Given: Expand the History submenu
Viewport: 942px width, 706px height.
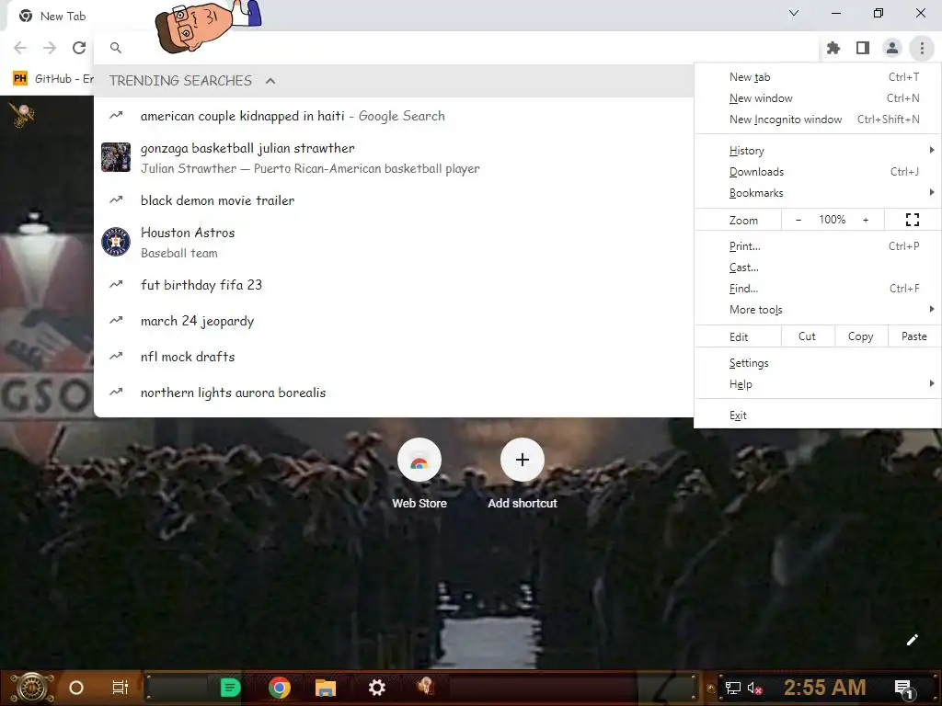Looking at the screenshot, I should tap(818, 150).
